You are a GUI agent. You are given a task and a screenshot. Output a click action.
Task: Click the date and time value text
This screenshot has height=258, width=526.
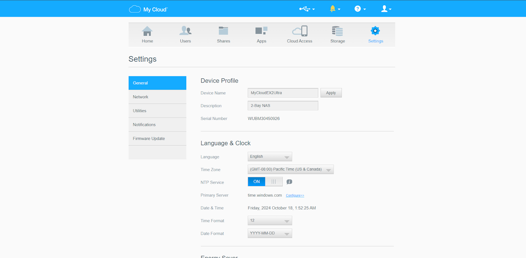click(x=282, y=208)
